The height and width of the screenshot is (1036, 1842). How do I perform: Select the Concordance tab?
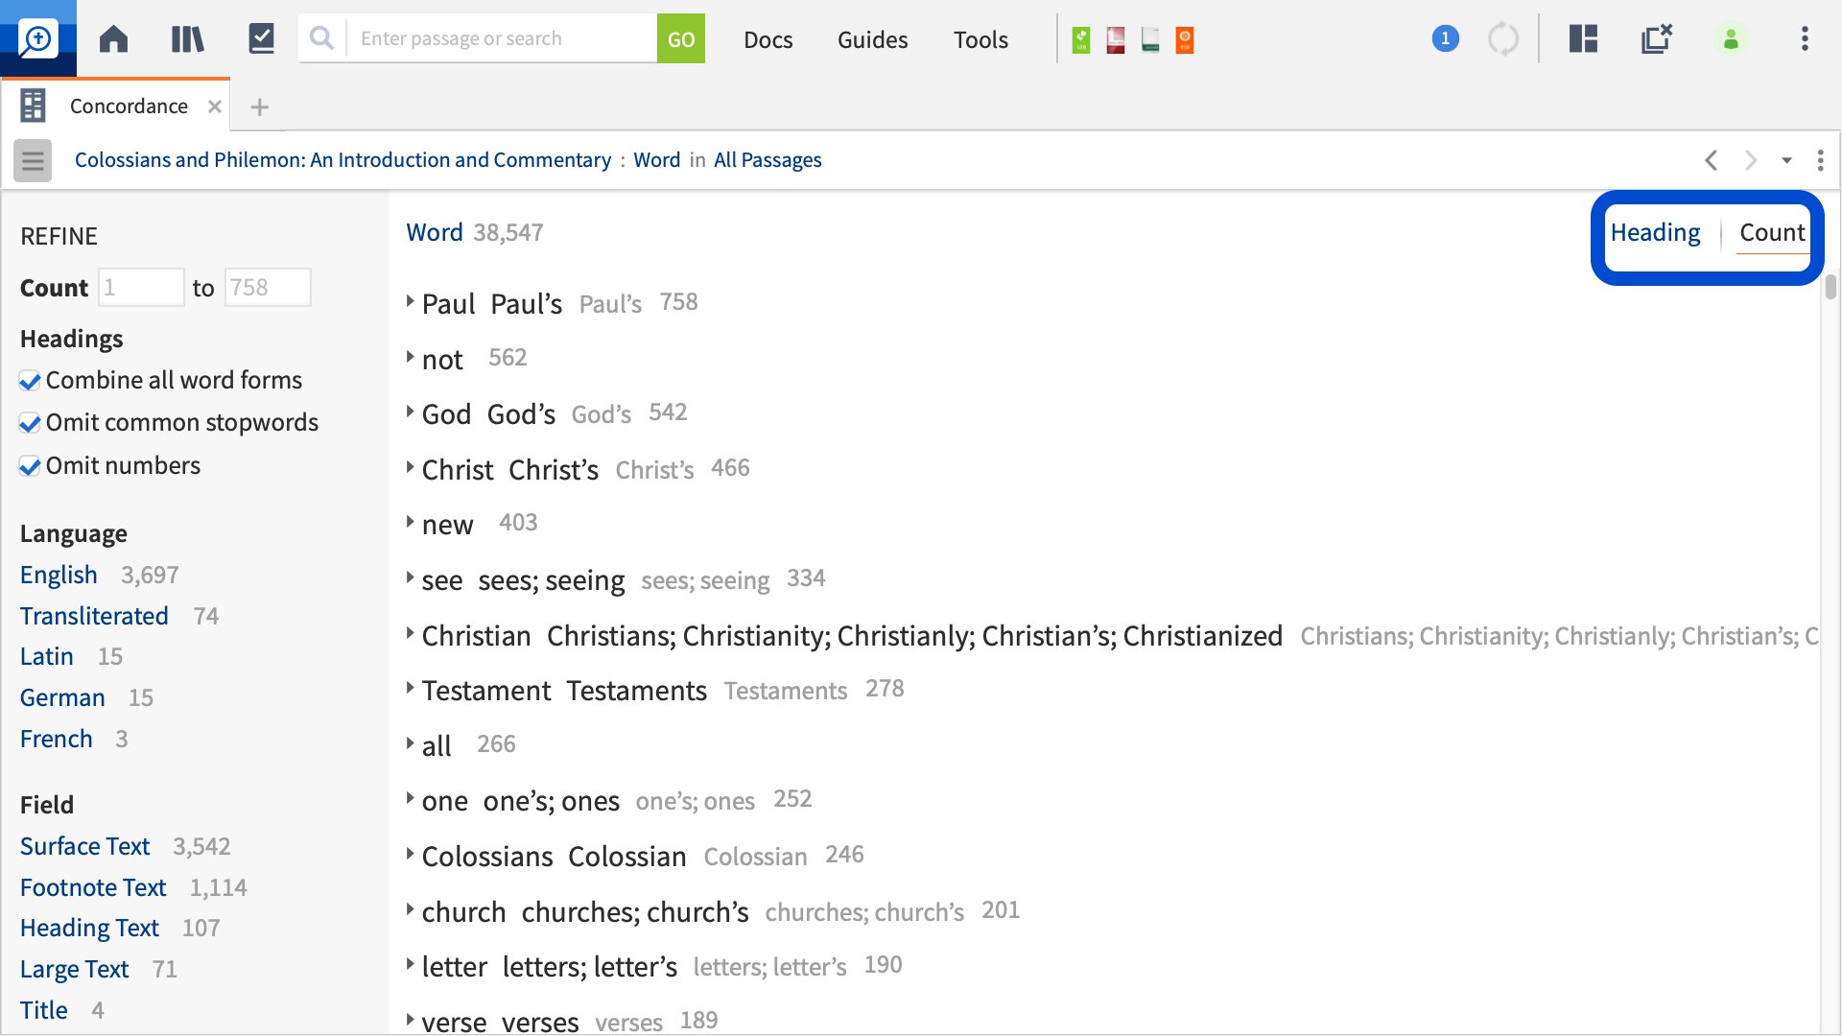pos(129,106)
